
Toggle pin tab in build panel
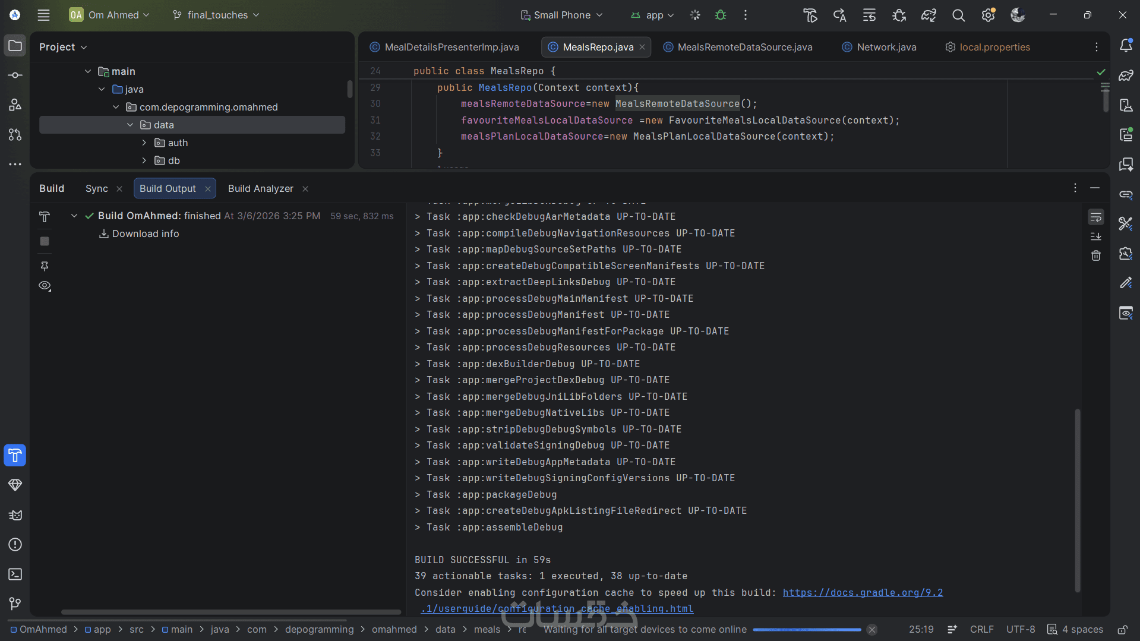(x=45, y=266)
